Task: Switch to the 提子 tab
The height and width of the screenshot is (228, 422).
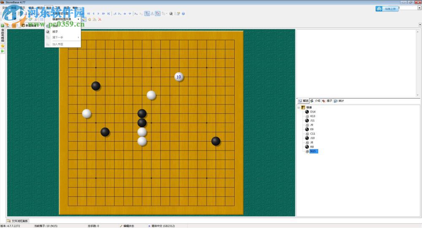Action: 327,101
